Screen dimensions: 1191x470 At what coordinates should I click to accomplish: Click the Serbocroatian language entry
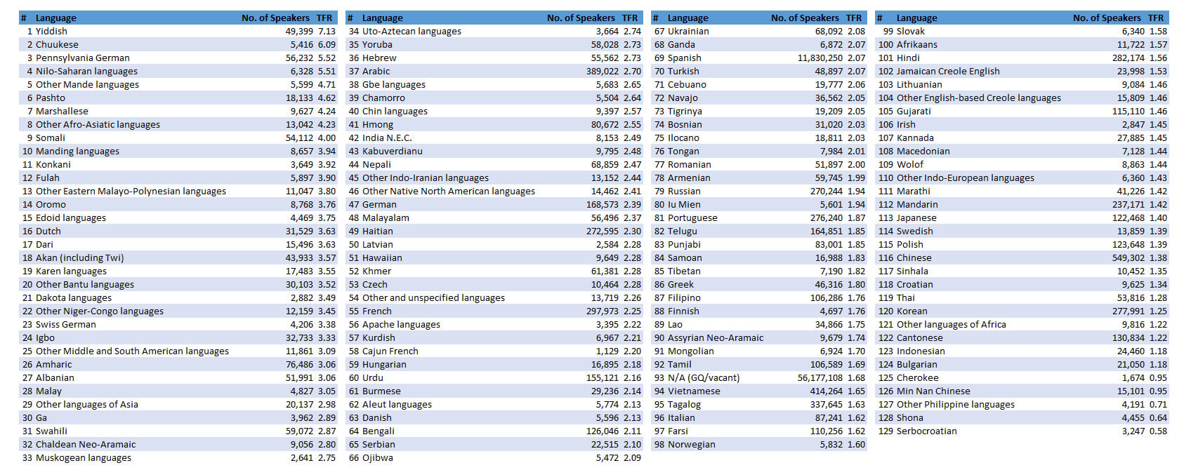click(926, 431)
